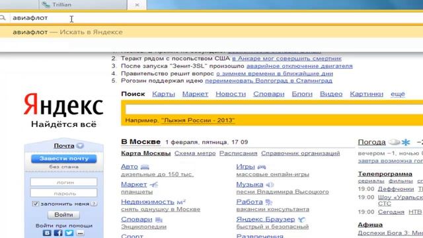This screenshot has width=423, height=238.
Task: Click the help icon near запомнить меня
Action: point(94,204)
